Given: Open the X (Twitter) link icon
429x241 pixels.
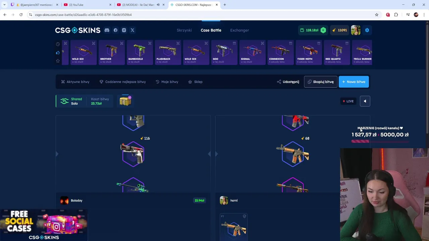Looking at the screenshot, I should click(132, 30).
